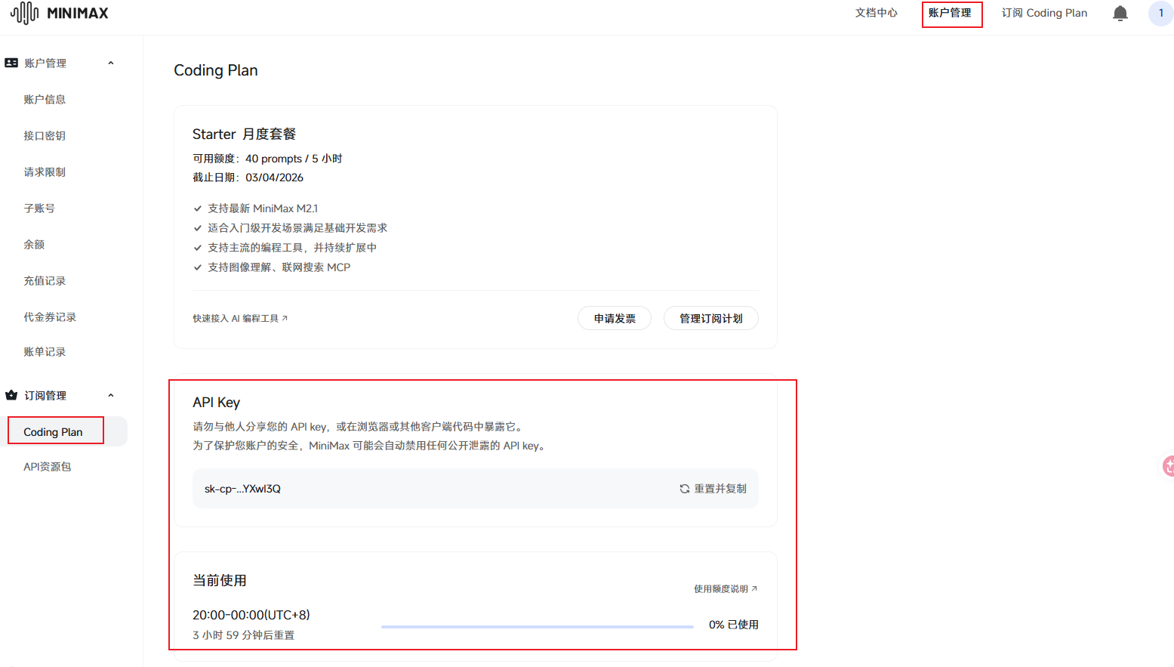
Task: Click 支持最新 MiniMax M2.1 feature line
Action: point(263,208)
